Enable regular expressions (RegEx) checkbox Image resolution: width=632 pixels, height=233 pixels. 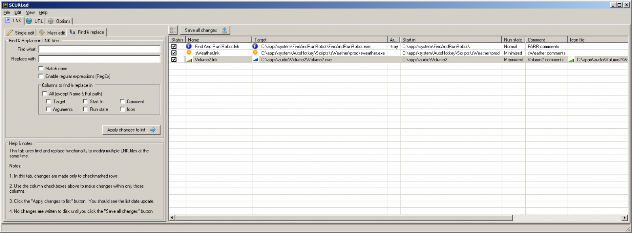tap(41, 76)
